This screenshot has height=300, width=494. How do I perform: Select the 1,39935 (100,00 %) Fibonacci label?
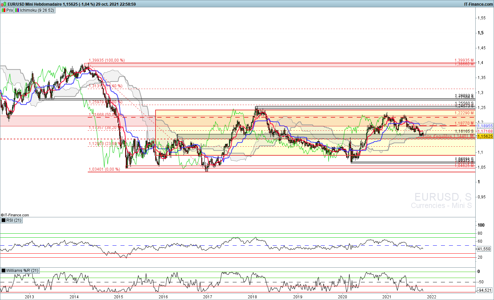(x=106, y=60)
